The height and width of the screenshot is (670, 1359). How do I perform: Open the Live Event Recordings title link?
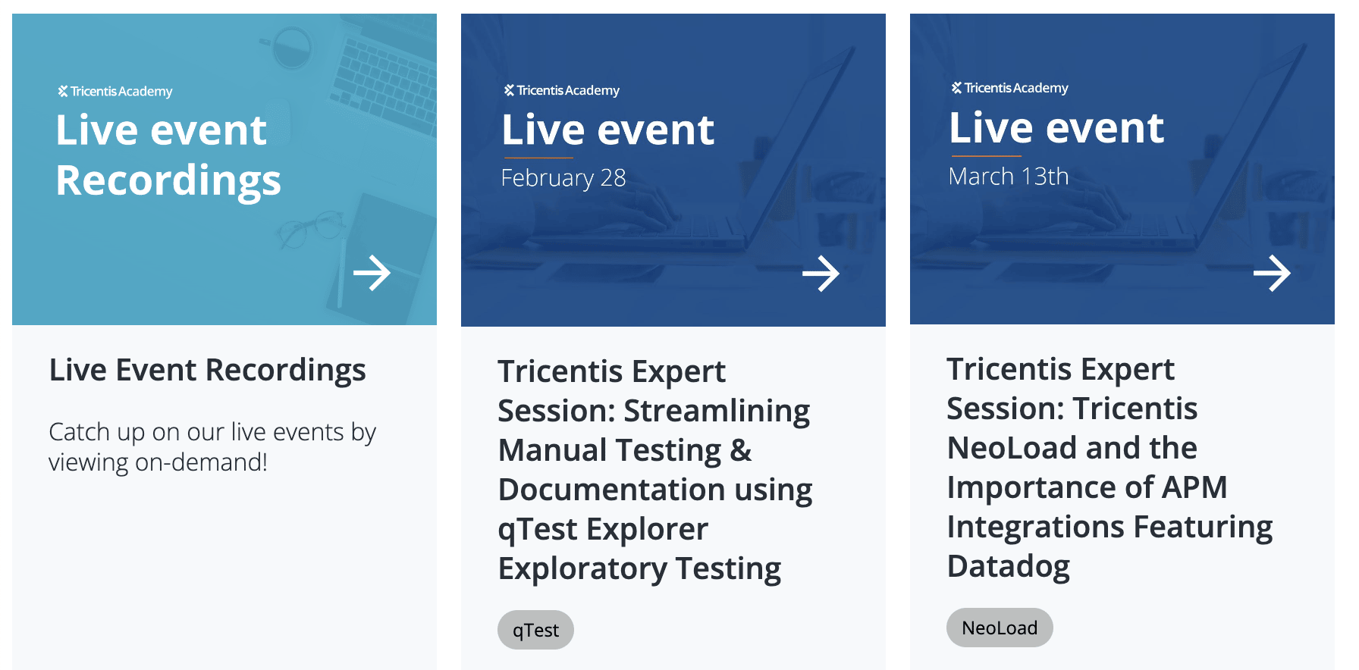207,370
